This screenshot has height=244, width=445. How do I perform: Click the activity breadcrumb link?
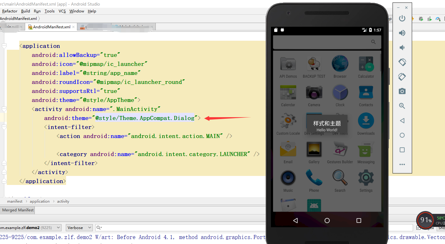pyautogui.click(x=63, y=201)
